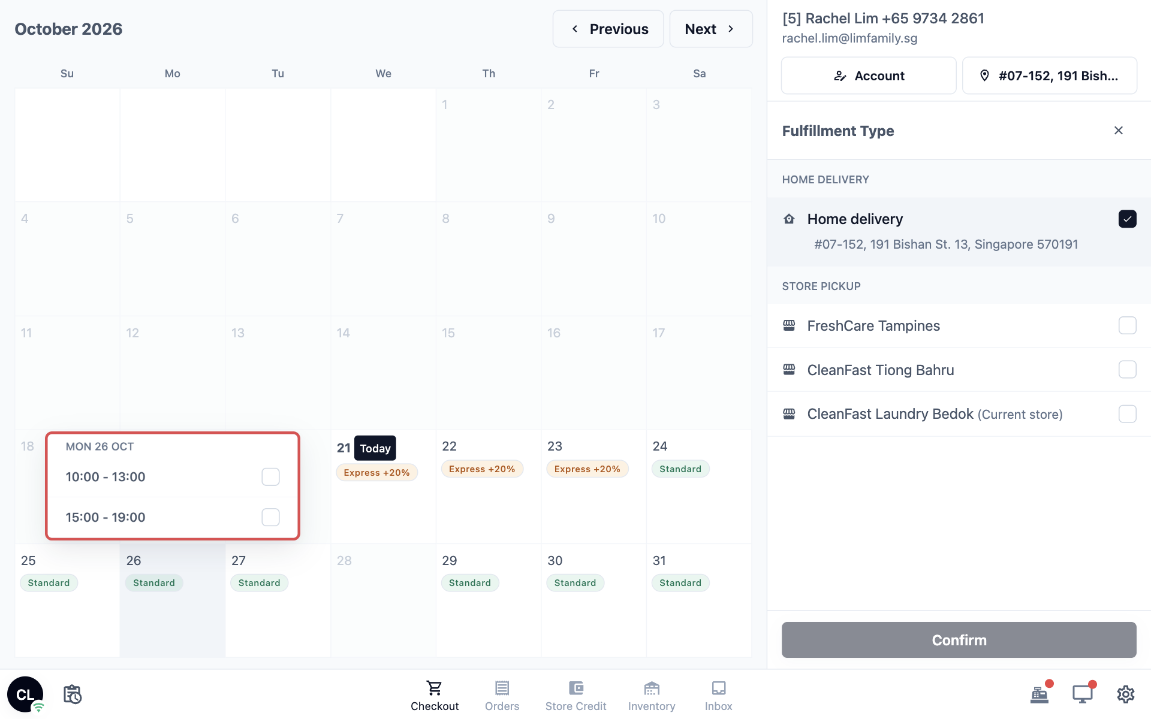
Task: Switch to the Orders tab
Action: coord(502,696)
